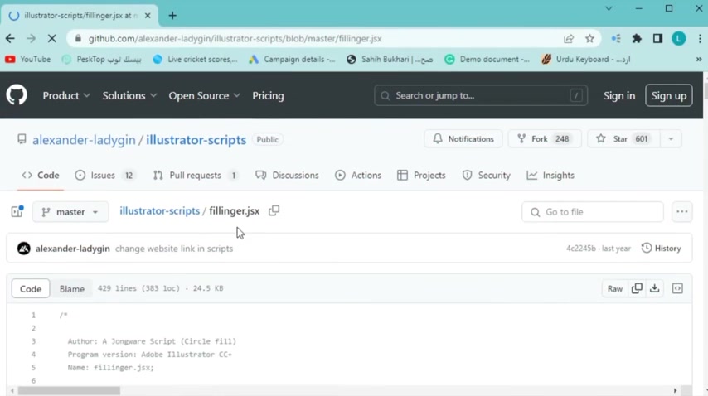Click the browser address bar URL
Screen dimensions: 708x396
coord(235,39)
